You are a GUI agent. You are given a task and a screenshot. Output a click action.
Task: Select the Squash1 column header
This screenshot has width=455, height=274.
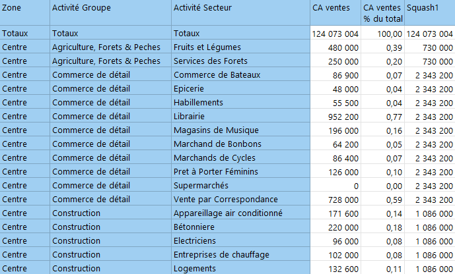430,13
